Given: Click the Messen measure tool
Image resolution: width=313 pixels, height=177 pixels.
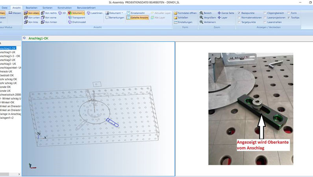Looking at the screenshot, I should [15, 13].
